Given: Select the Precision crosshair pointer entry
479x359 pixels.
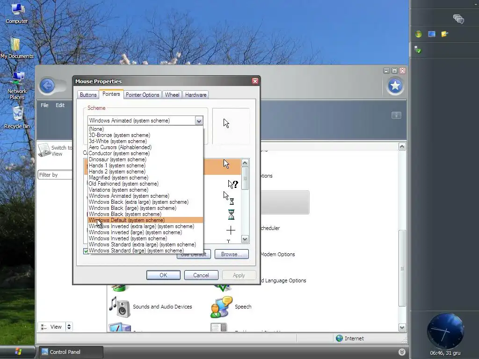Looking at the screenshot, I should (x=231, y=230).
